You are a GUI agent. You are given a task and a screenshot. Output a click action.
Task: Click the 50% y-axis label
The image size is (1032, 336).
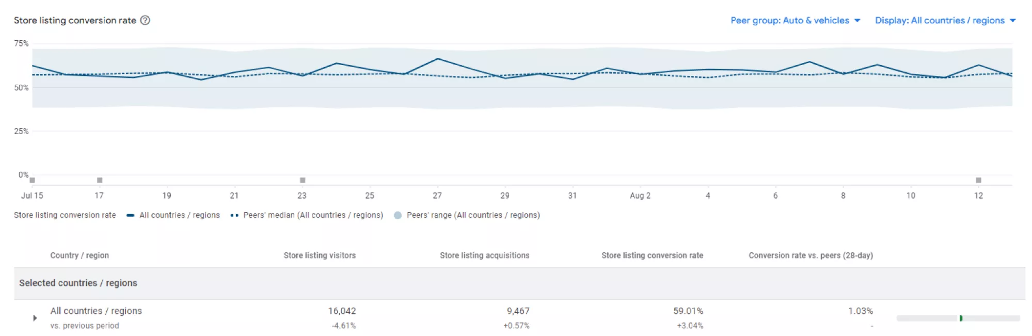(x=21, y=88)
